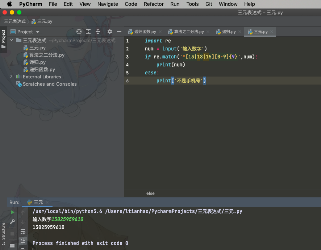Close the 三元.py editor tab
The height and width of the screenshot is (250, 321).
point(272,32)
